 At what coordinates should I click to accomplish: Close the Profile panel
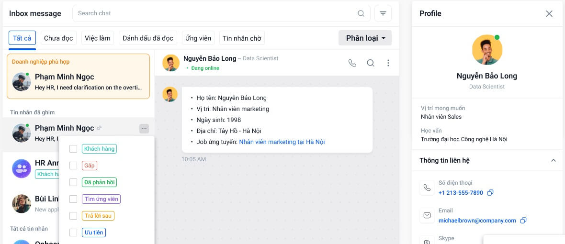tap(549, 14)
